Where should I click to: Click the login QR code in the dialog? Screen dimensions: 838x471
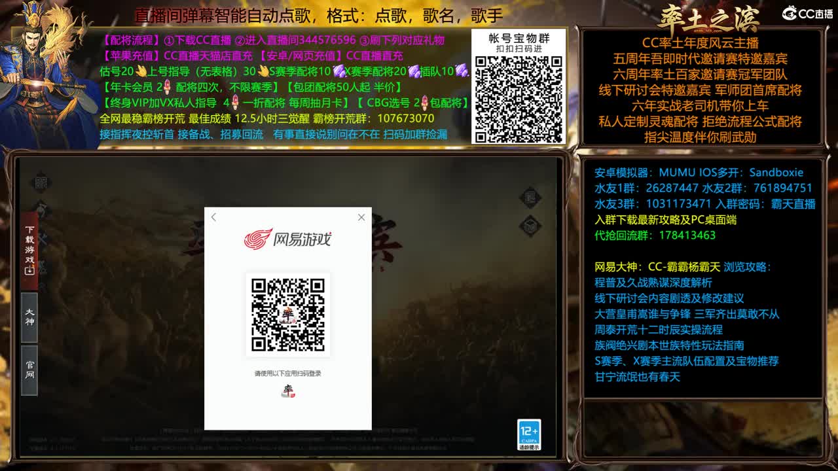coord(288,315)
